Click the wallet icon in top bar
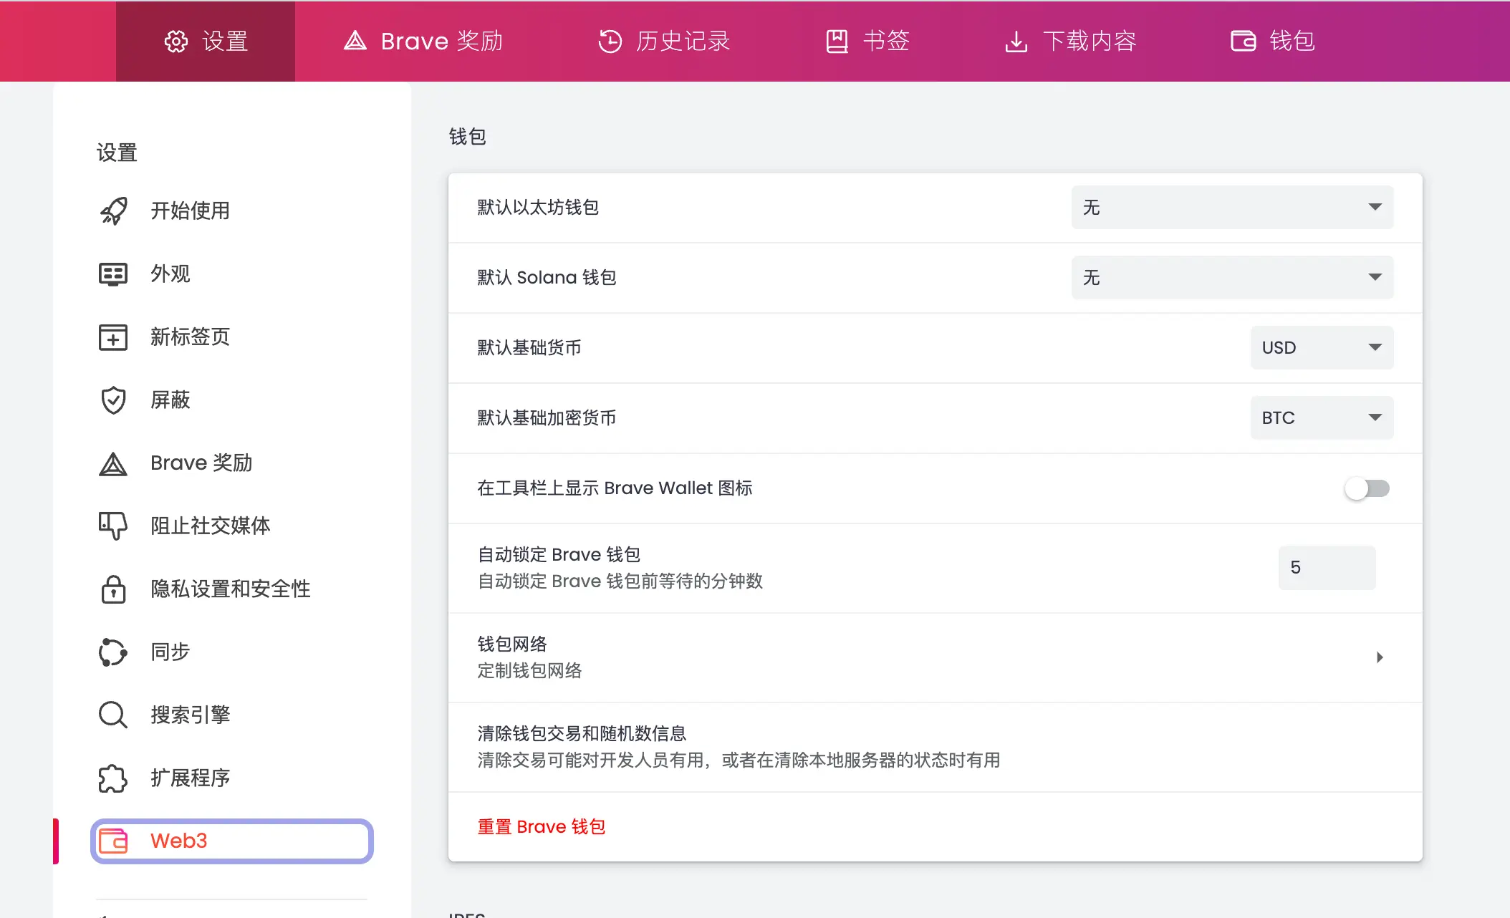This screenshot has height=918, width=1510. [1244, 41]
